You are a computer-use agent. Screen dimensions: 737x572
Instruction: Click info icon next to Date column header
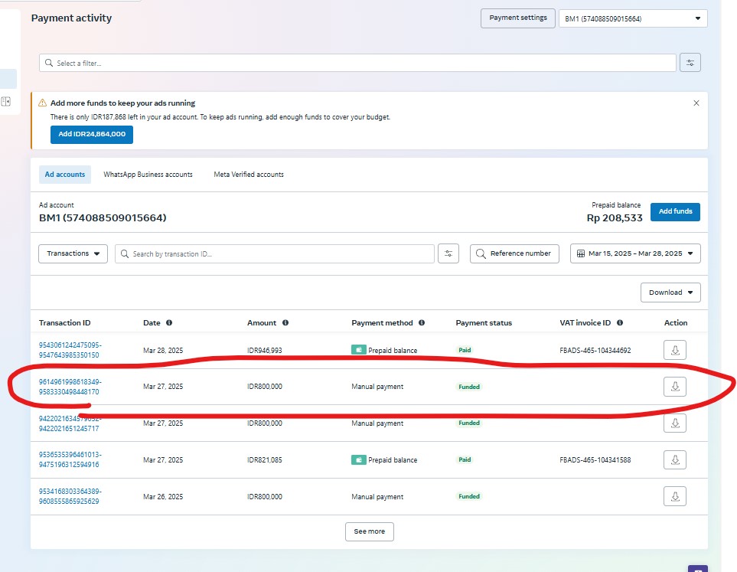pos(169,323)
